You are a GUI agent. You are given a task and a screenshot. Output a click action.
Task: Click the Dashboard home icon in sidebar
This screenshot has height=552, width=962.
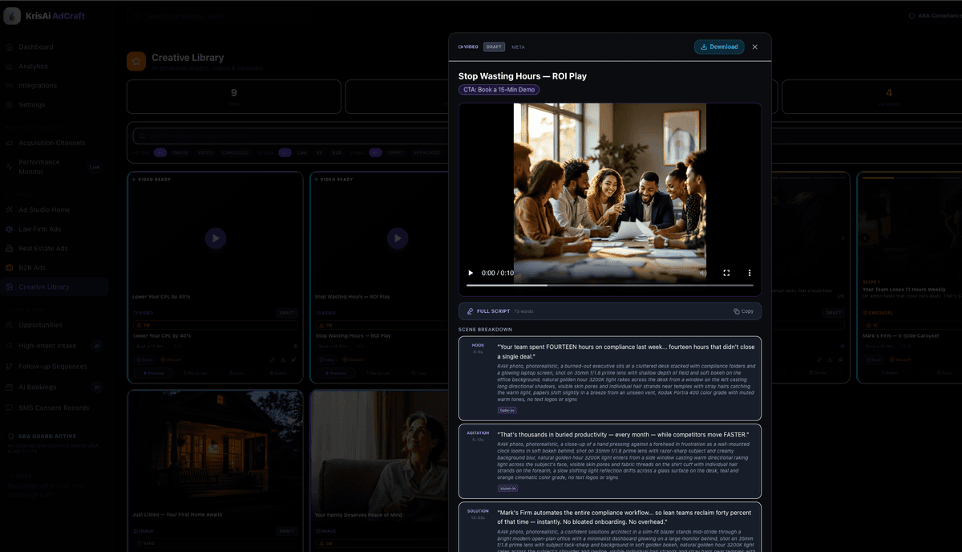10,47
